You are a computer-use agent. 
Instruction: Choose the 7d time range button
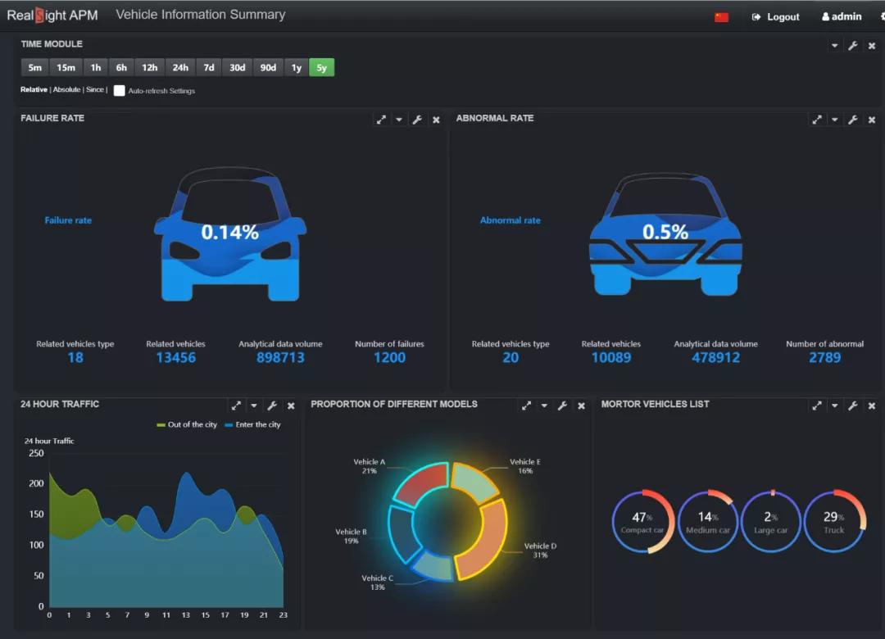pyautogui.click(x=209, y=67)
